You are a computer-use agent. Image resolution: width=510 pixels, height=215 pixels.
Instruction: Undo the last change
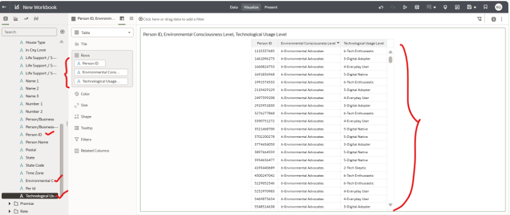381,7
